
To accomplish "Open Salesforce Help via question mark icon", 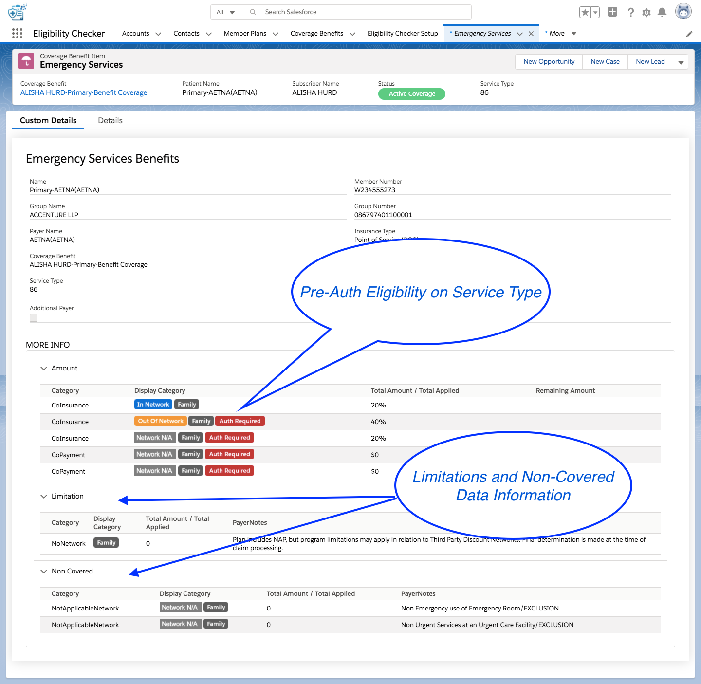I will [x=631, y=12].
